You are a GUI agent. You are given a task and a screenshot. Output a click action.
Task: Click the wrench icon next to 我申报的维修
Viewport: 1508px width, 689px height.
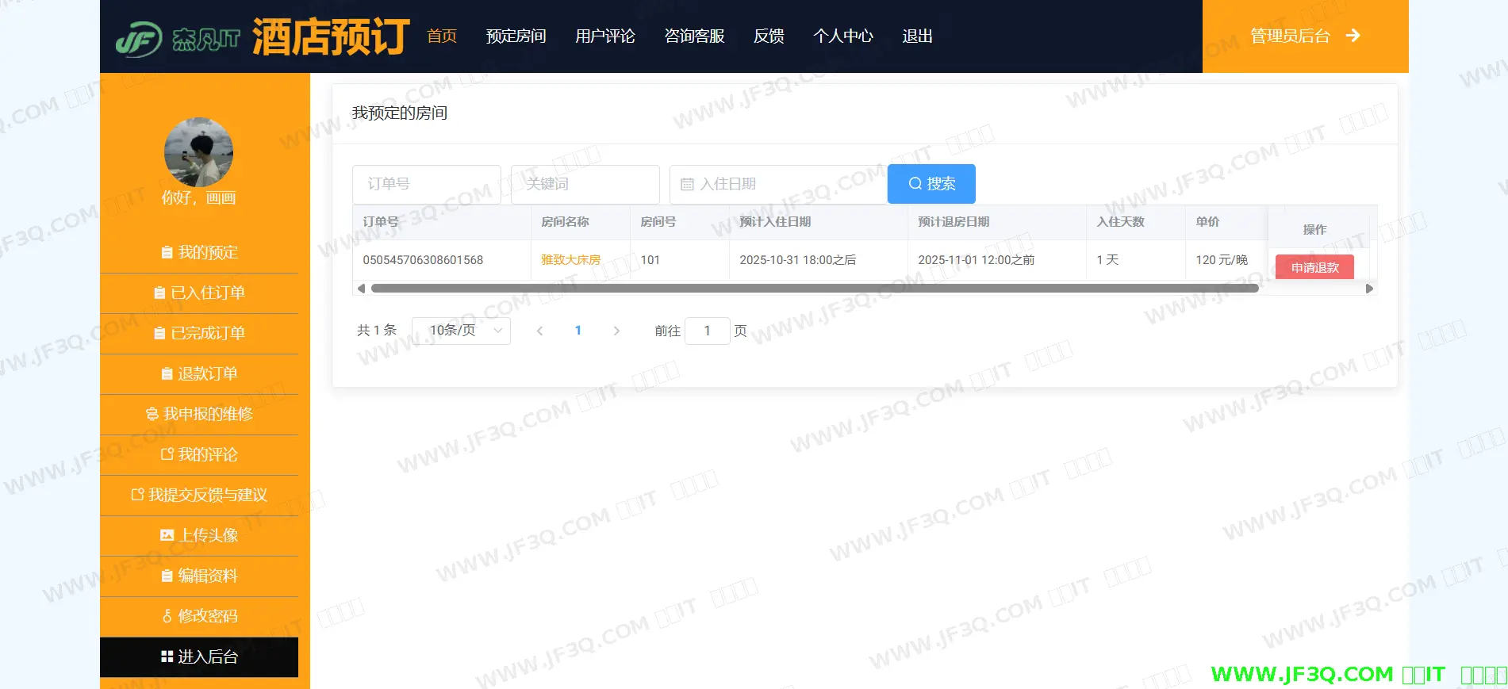click(x=152, y=414)
